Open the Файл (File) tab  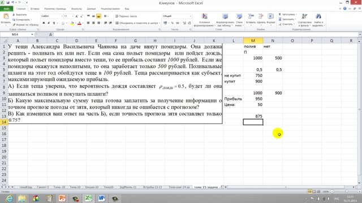[x=7, y=9]
